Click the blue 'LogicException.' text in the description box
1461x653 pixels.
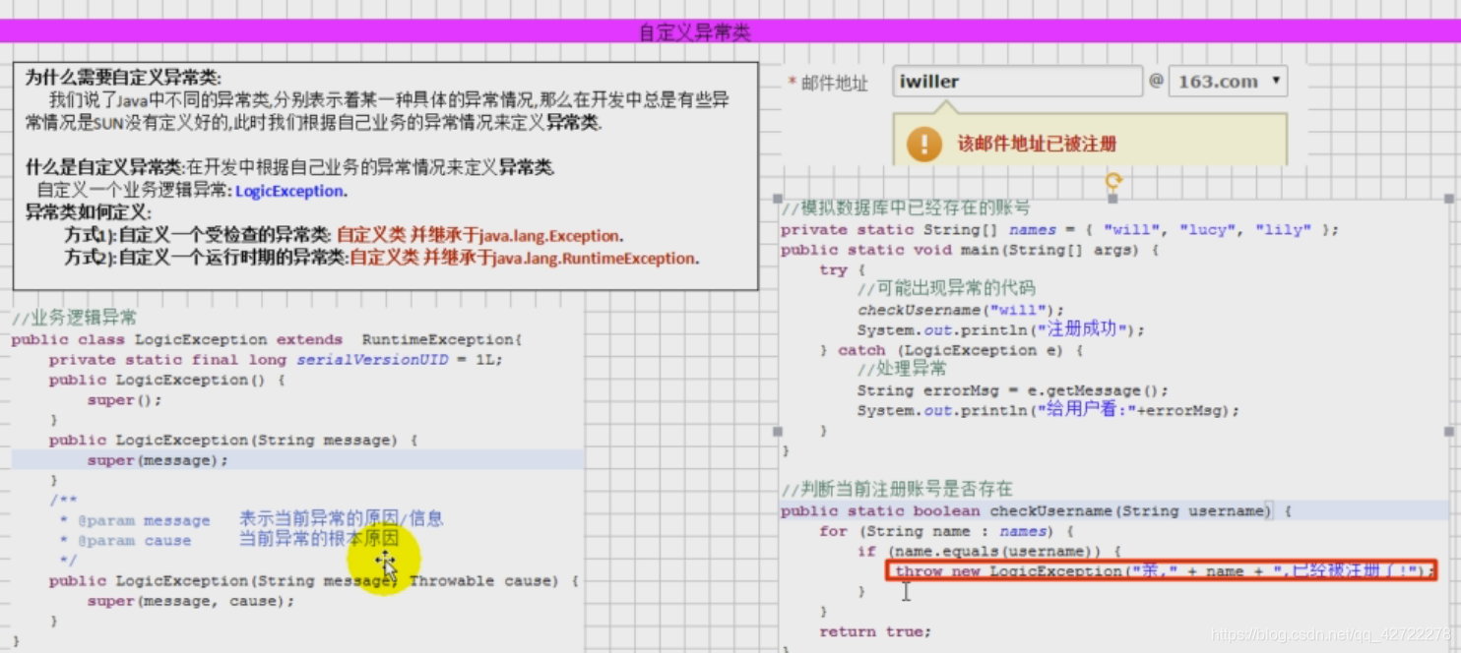291,191
